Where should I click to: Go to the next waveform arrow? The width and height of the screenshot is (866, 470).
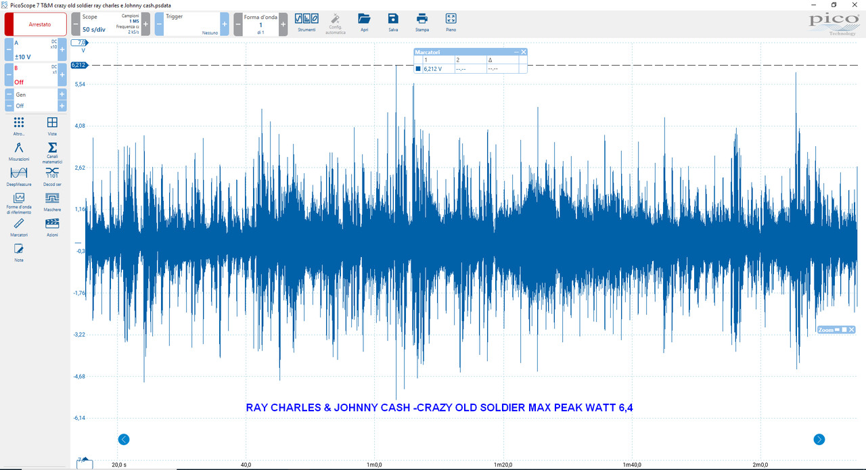(x=283, y=24)
